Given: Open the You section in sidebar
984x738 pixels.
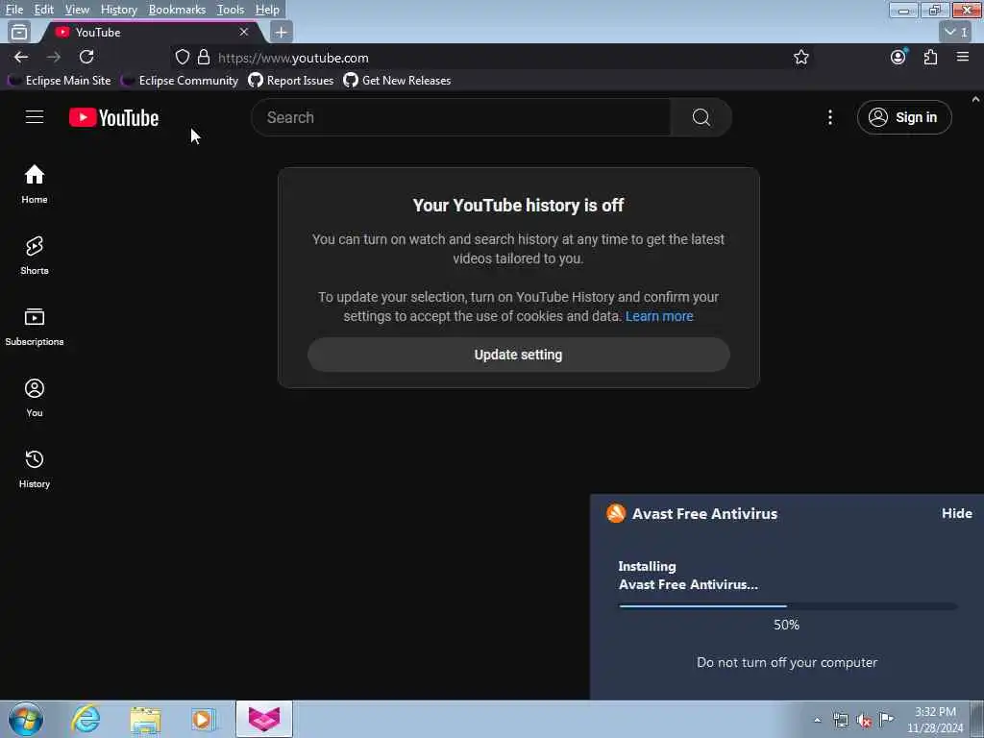Looking at the screenshot, I should [x=35, y=398].
